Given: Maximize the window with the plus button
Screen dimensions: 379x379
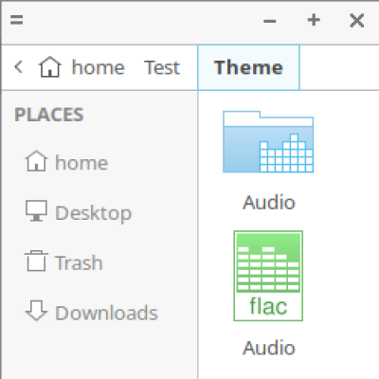Looking at the screenshot, I should [314, 20].
